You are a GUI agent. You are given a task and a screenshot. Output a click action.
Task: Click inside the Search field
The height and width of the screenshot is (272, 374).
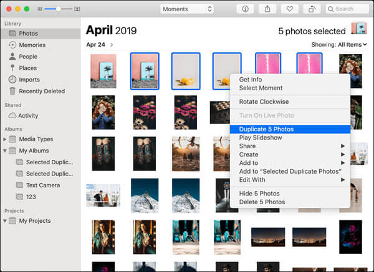347,9
